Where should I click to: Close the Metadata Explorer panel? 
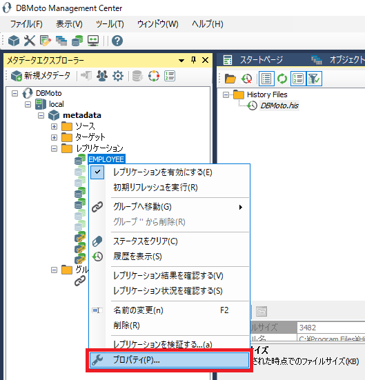(205, 60)
